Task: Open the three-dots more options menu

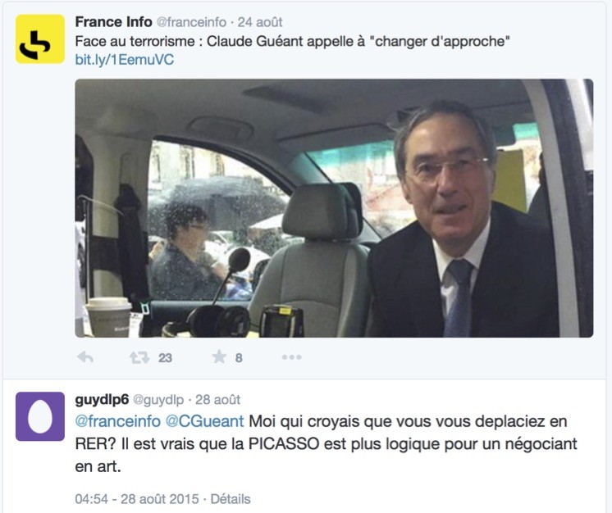Action: pyautogui.click(x=291, y=357)
